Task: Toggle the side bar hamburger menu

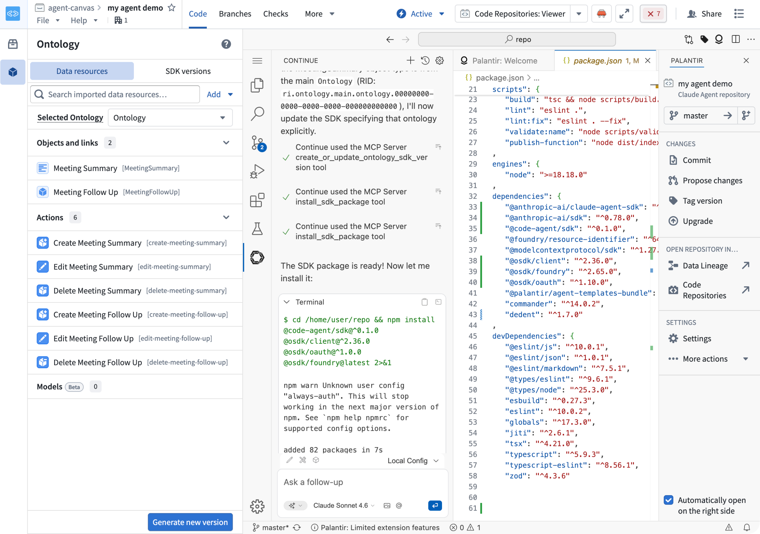Action: point(257,61)
